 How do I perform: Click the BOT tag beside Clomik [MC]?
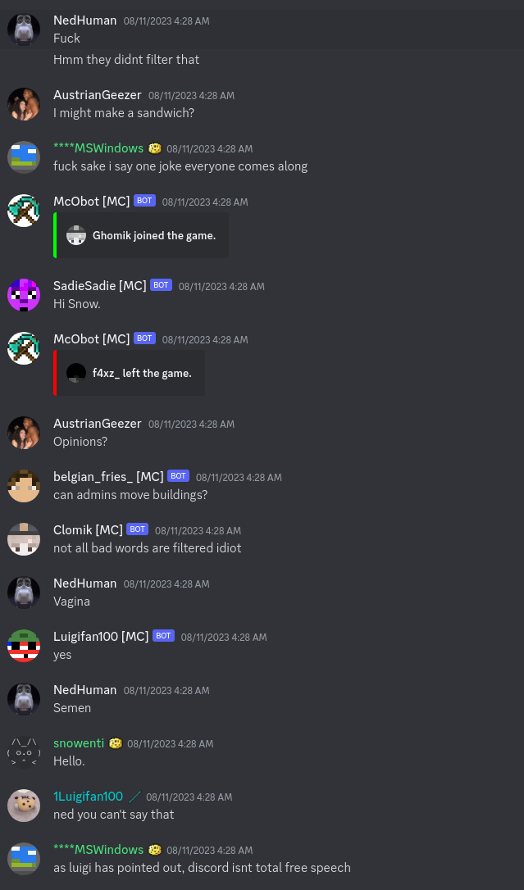point(138,529)
